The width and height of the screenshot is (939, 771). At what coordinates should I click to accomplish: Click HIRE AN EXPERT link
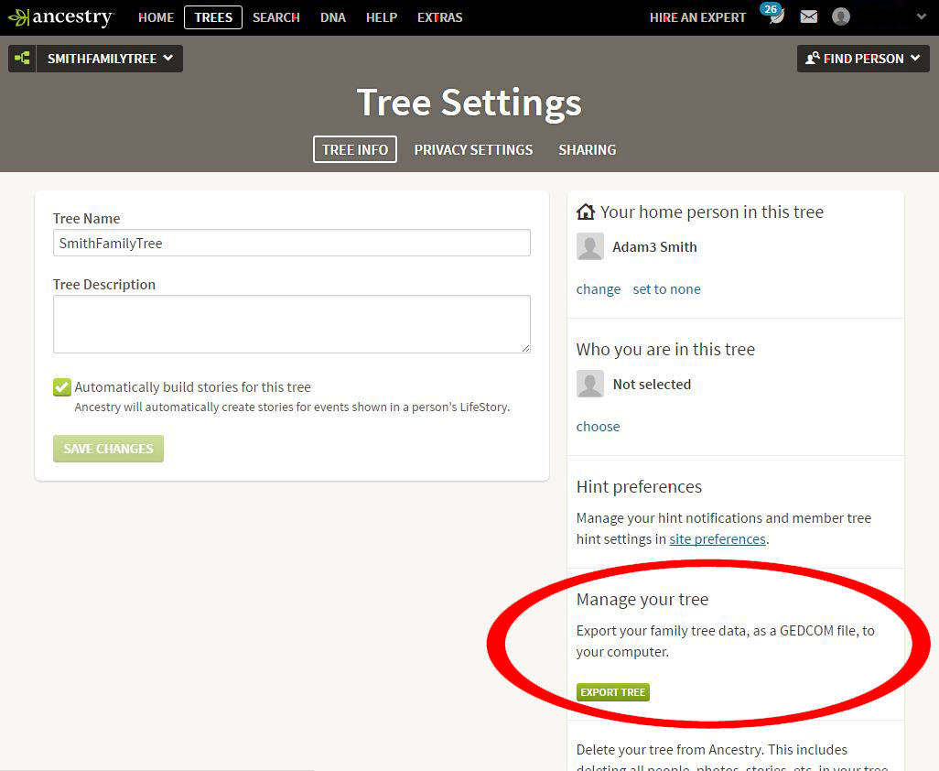(x=697, y=17)
